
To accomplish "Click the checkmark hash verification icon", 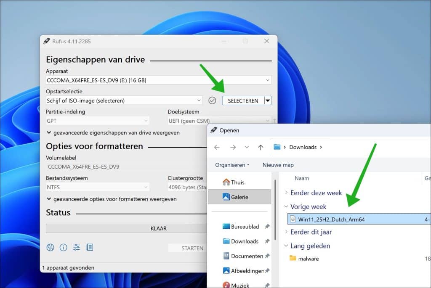I will [x=213, y=100].
